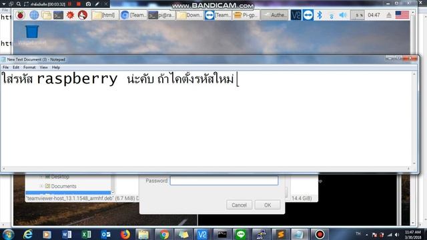Image resolution: width=427 pixels, height=240 pixels.
Task: Open the Notepad Format menu
Action: pyautogui.click(x=29, y=67)
